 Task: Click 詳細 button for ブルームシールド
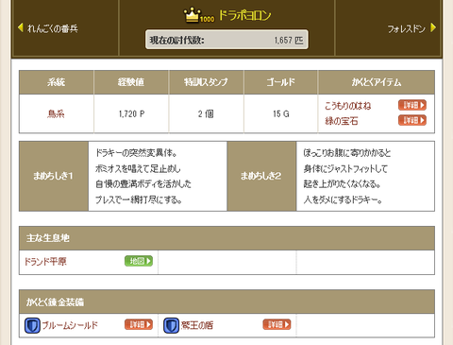[139, 324]
